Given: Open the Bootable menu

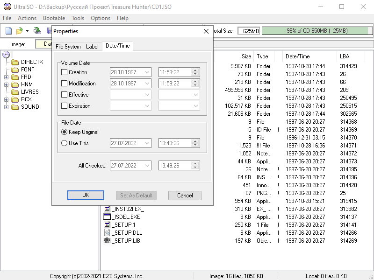Looking at the screenshot, I should (54, 18).
